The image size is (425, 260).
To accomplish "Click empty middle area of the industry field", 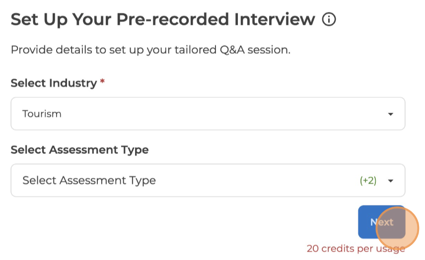I will pyautogui.click(x=223, y=114).
